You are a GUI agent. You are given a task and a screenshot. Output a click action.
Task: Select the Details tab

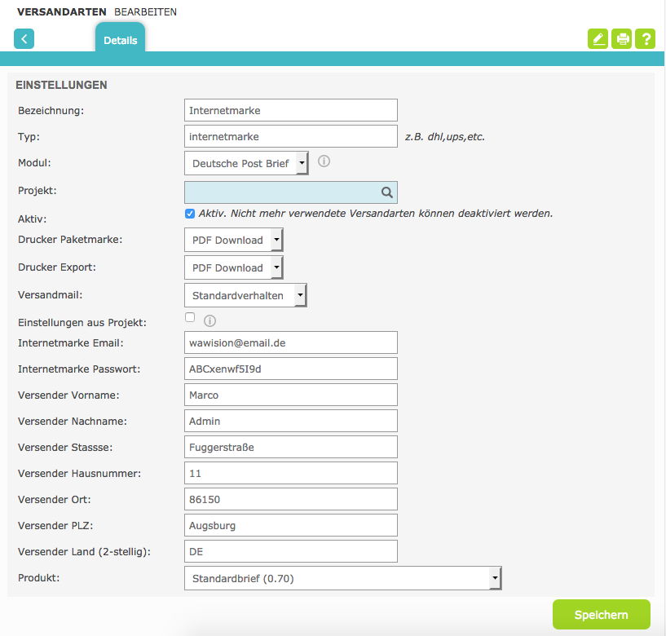tap(120, 40)
